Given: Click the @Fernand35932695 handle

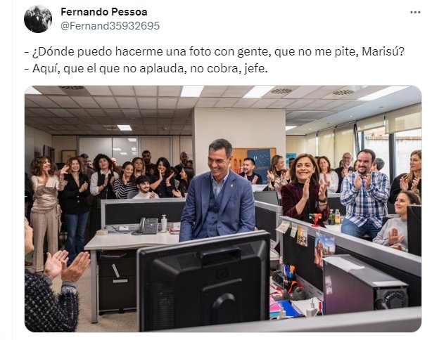Looking at the screenshot, I should 110,26.
